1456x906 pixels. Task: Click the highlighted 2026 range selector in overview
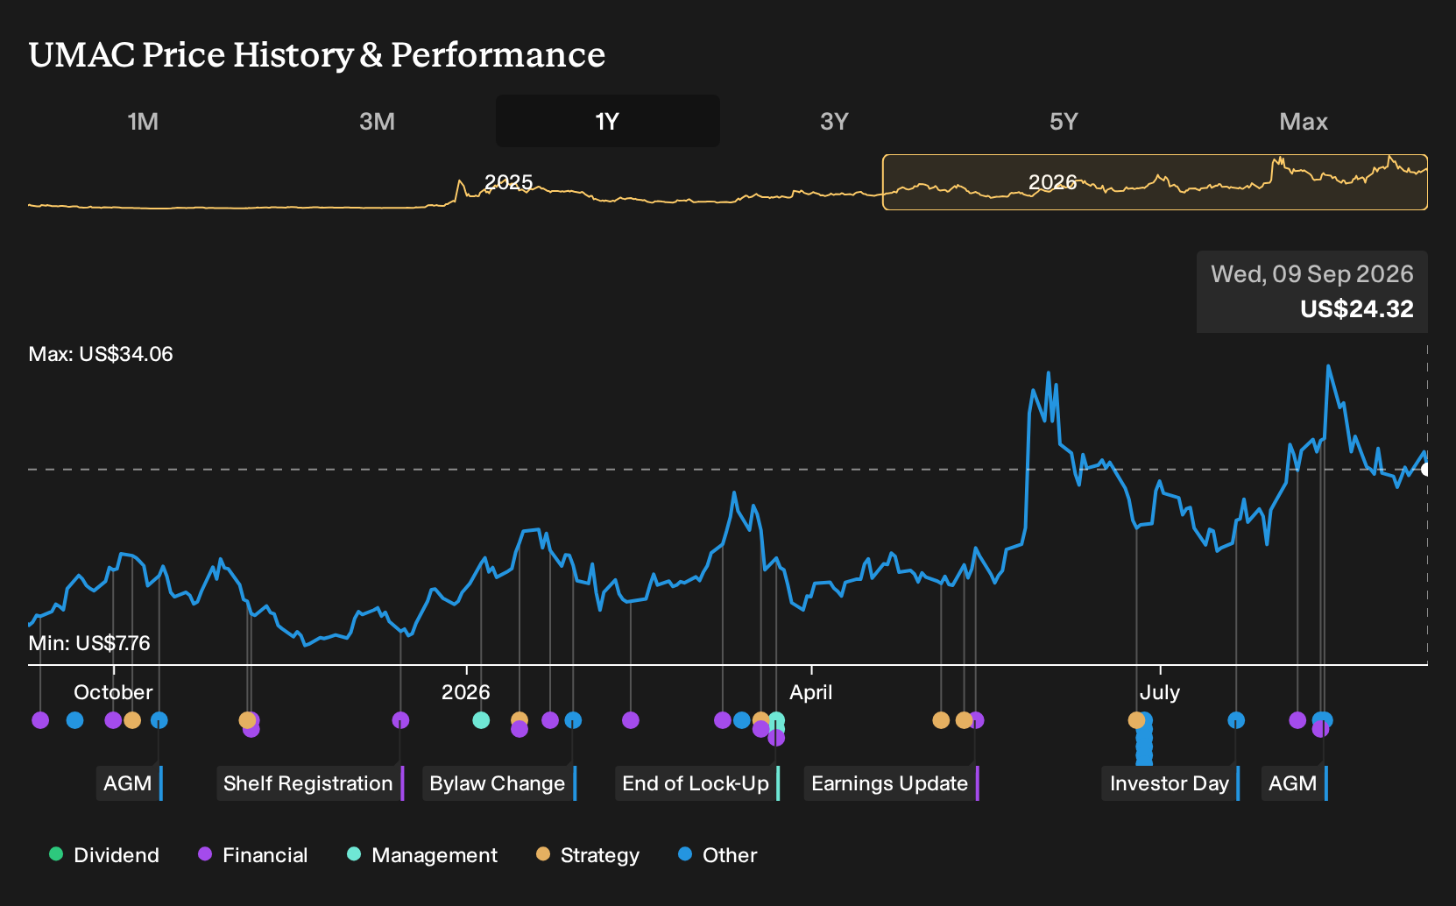point(1155,182)
